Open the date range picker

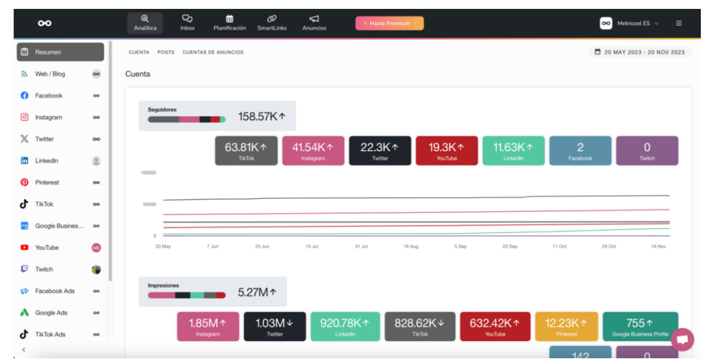640,52
